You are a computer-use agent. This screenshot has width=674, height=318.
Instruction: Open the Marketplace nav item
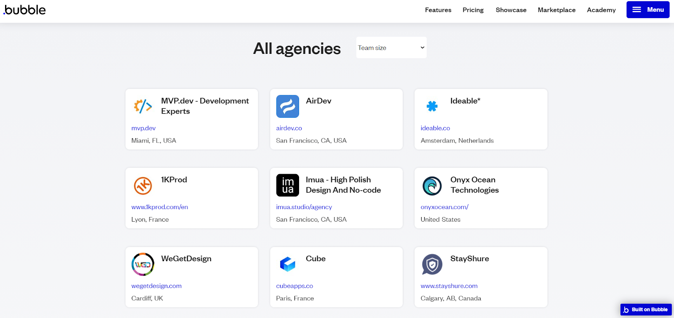pyautogui.click(x=556, y=10)
